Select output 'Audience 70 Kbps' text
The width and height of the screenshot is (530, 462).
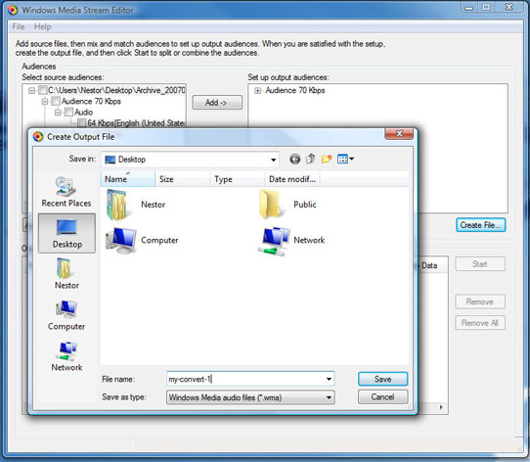pyautogui.click(x=295, y=90)
